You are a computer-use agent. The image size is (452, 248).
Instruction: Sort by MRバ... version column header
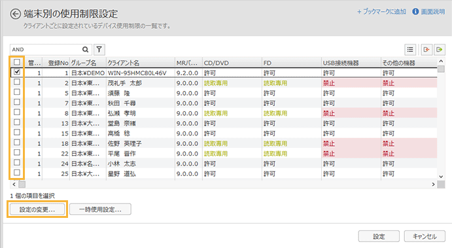[188, 63]
